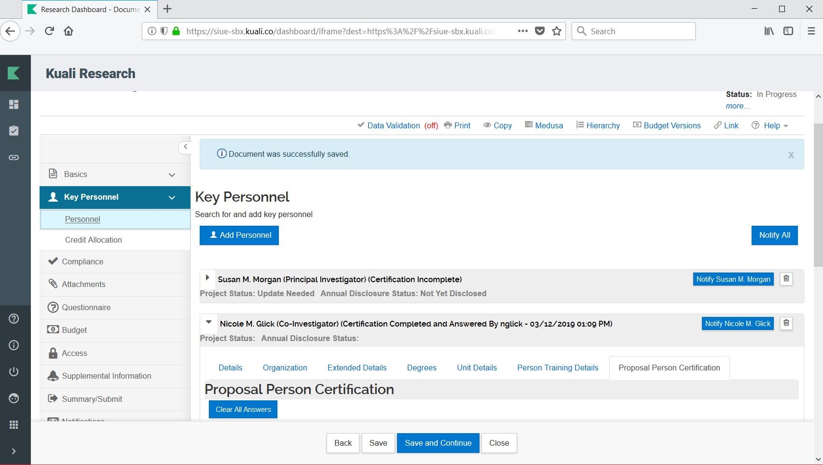Click the browser Search field

pos(633,31)
